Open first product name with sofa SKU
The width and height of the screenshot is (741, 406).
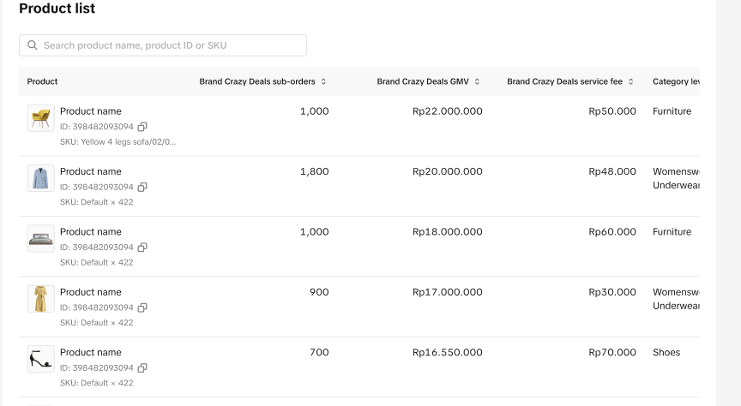tap(91, 111)
